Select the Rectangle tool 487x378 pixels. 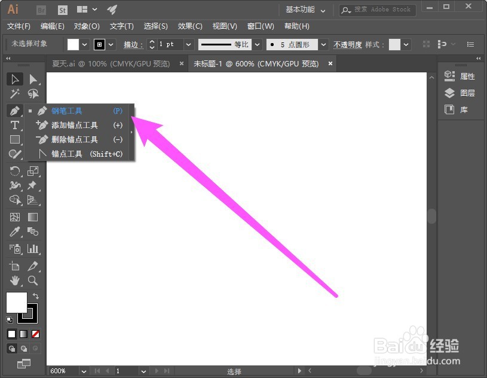[x=14, y=139]
